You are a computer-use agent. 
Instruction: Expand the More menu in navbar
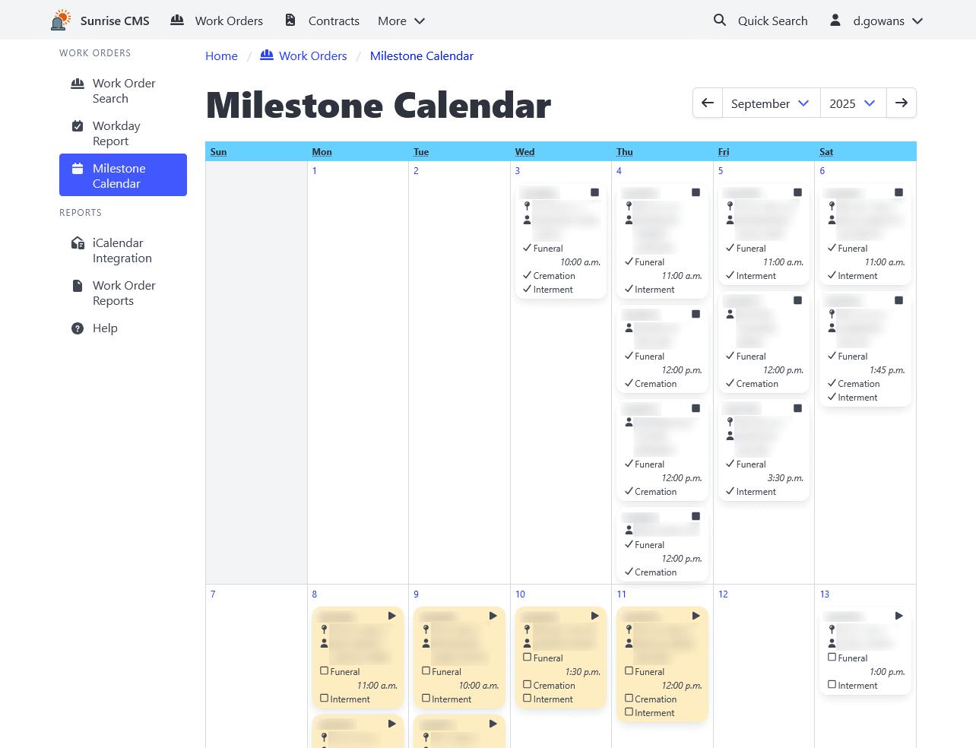tap(401, 21)
